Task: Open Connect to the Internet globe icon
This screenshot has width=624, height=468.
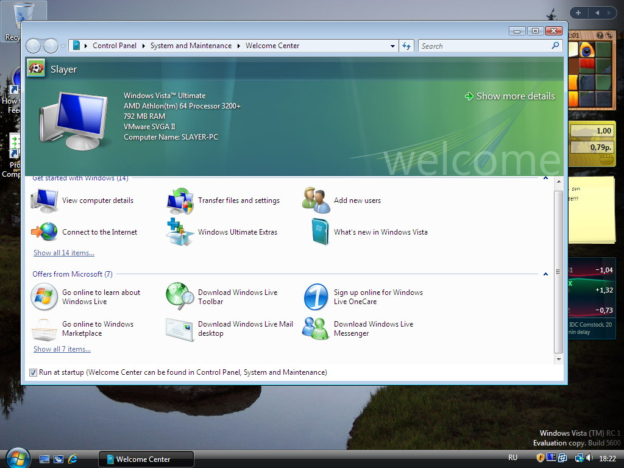Action: [44, 232]
